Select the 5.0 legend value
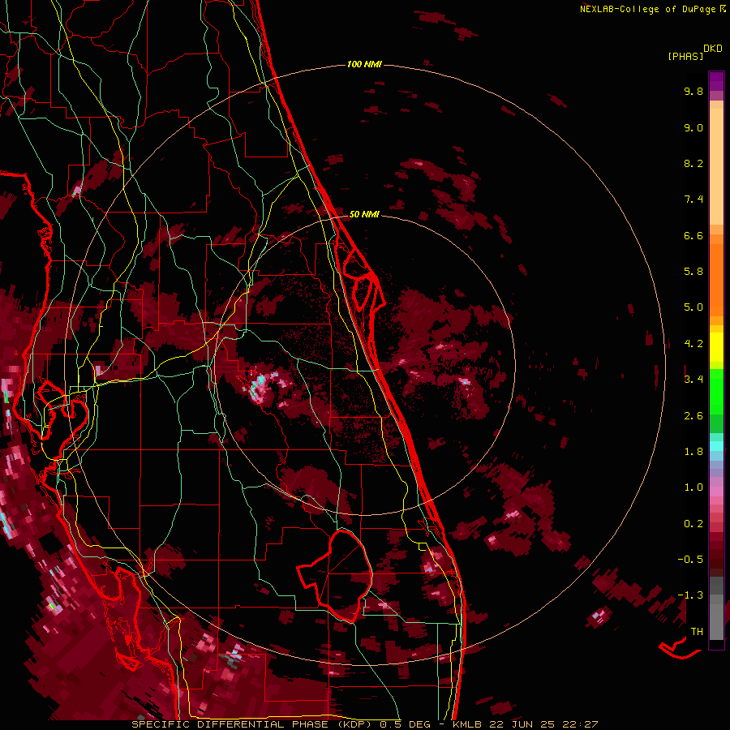Viewport: 730px width, 730px height. click(x=693, y=307)
